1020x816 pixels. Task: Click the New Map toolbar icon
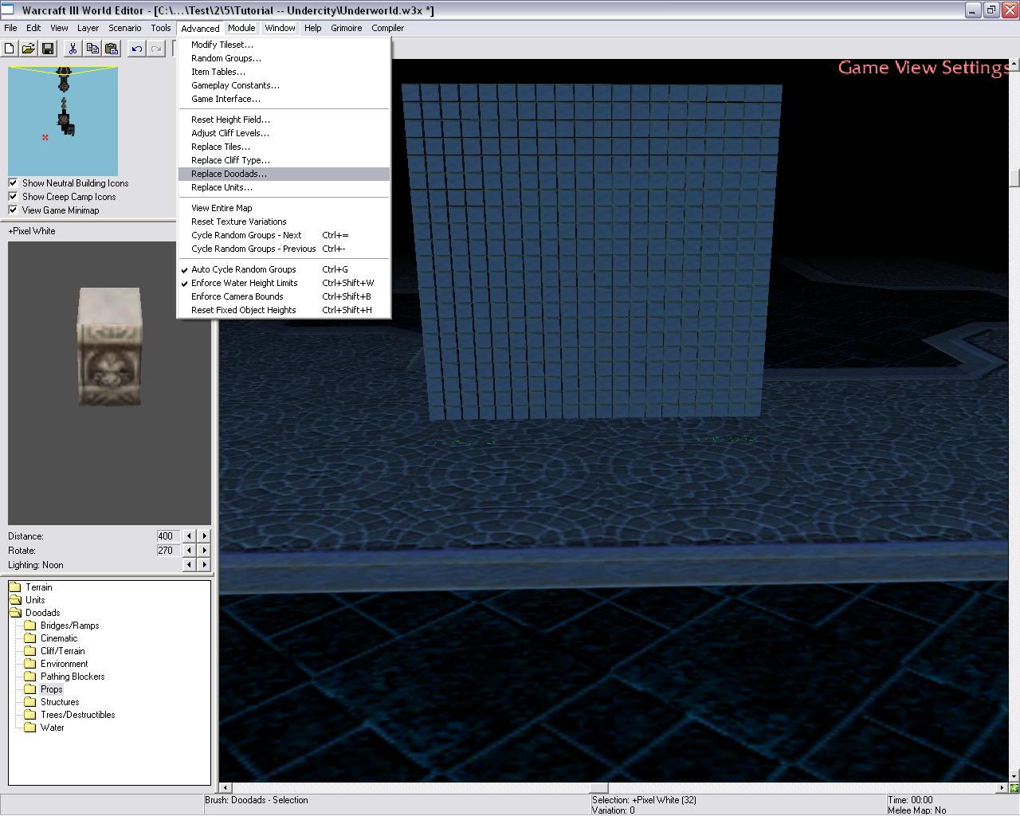coord(10,49)
